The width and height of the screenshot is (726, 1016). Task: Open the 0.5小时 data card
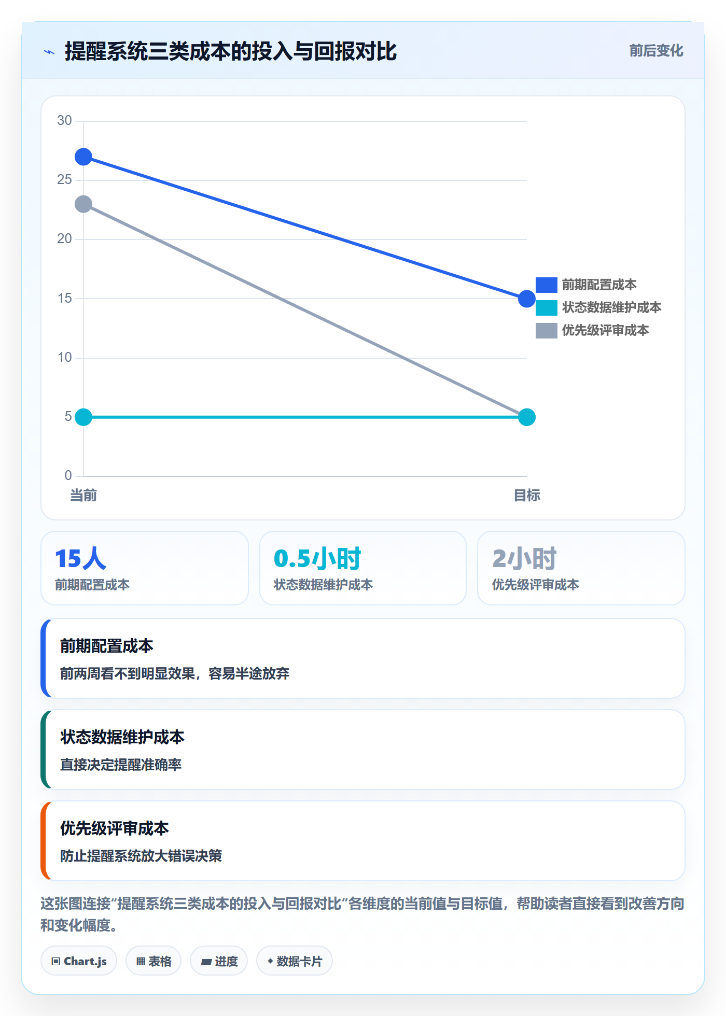[363, 568]
